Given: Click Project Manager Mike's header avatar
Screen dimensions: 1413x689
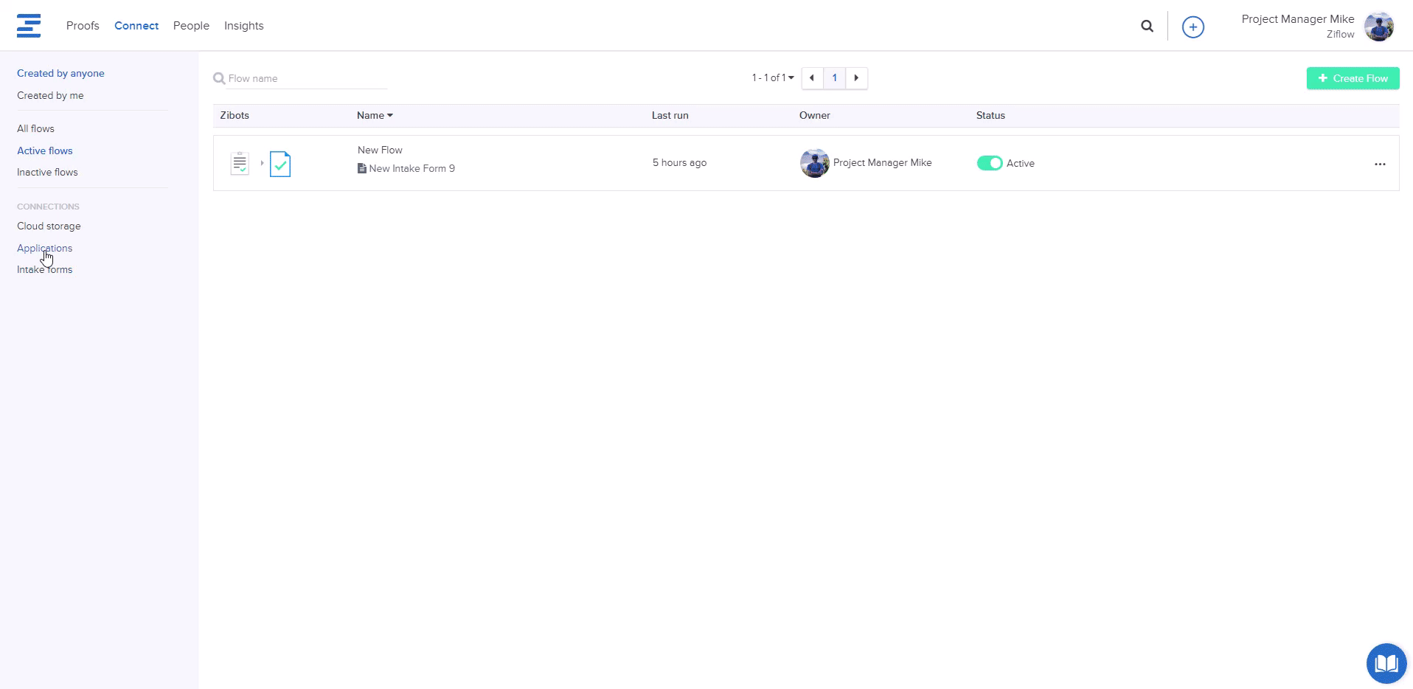Looking at the screenshot, I should click(1378, 27).
